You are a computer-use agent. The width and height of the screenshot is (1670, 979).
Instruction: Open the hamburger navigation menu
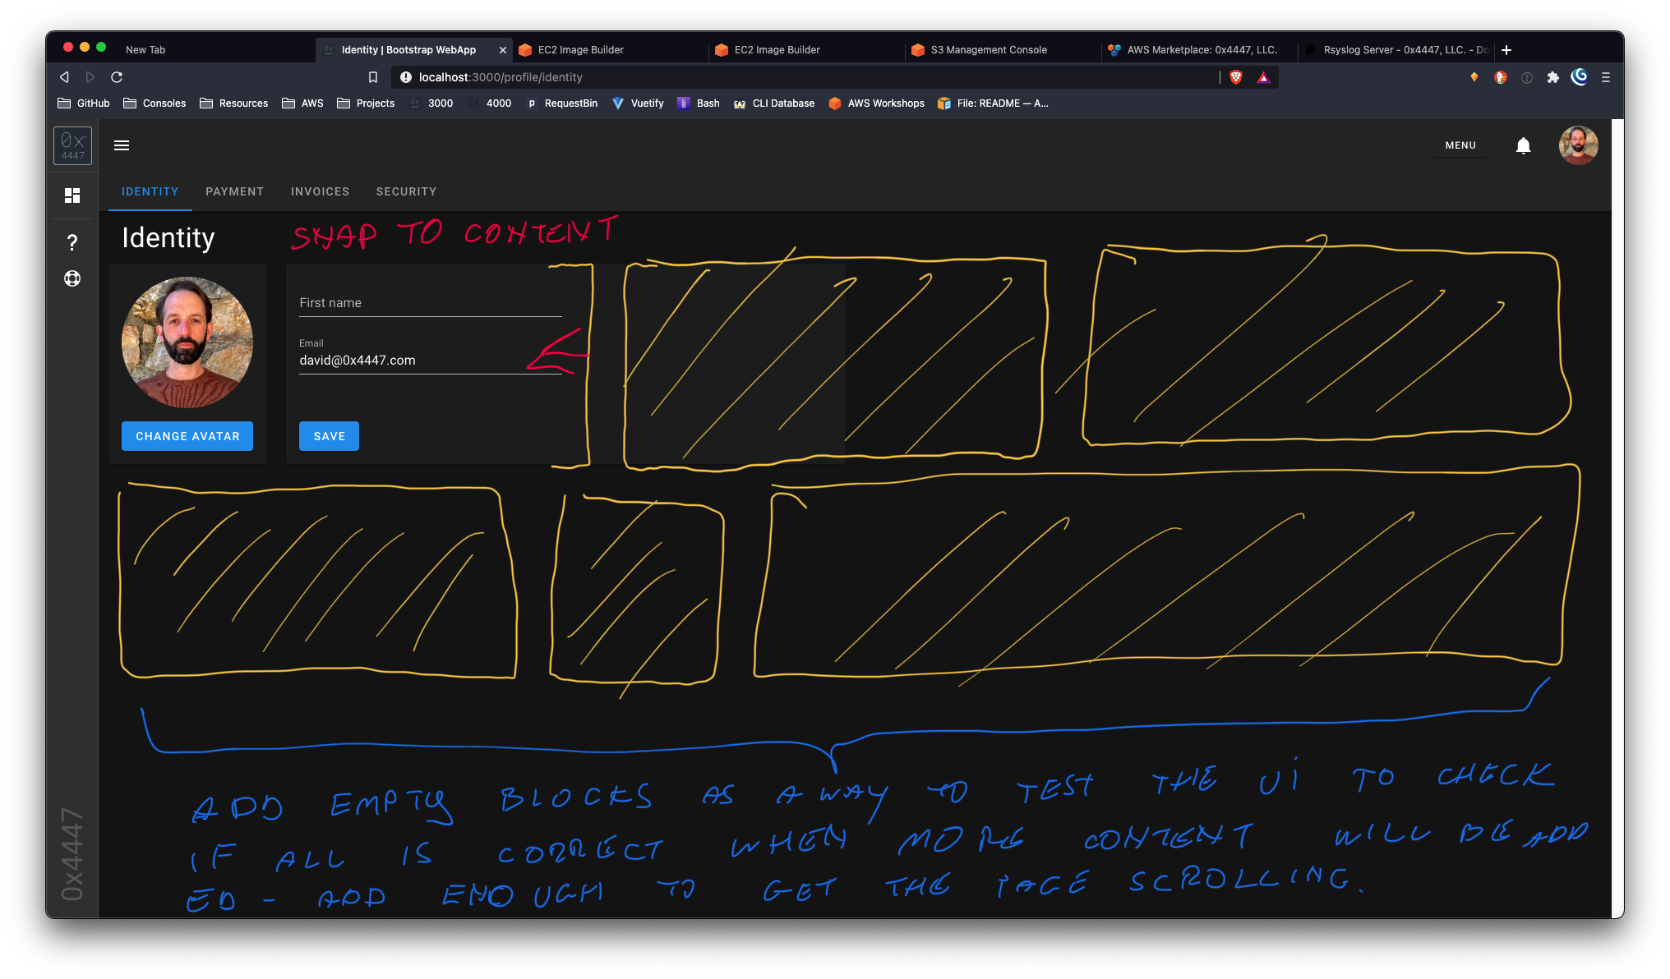pyautogui.click(x=122, y=145)
